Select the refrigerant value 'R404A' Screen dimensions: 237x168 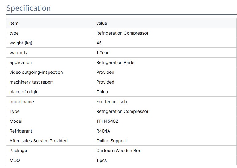pyautogui.click(x=103, y=131)
